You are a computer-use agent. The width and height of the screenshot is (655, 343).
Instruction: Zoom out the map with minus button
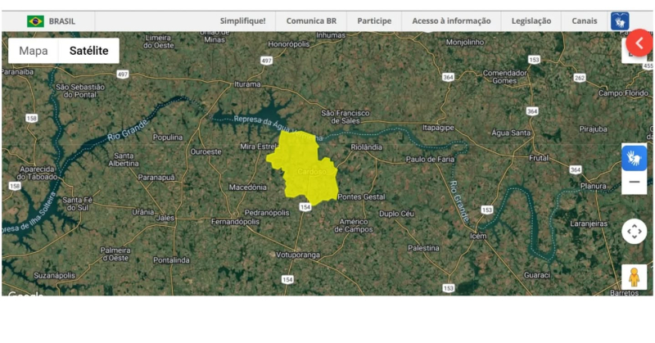[634, 183]
